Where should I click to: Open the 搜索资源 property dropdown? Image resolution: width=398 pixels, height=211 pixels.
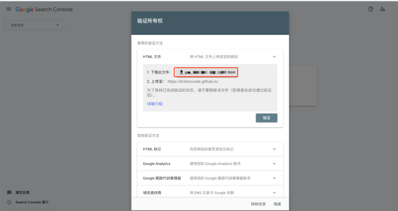pos(34,25)
